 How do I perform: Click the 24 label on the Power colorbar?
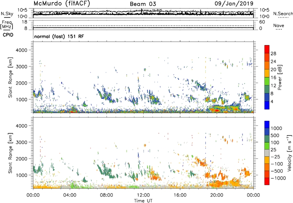click(273, 62)
